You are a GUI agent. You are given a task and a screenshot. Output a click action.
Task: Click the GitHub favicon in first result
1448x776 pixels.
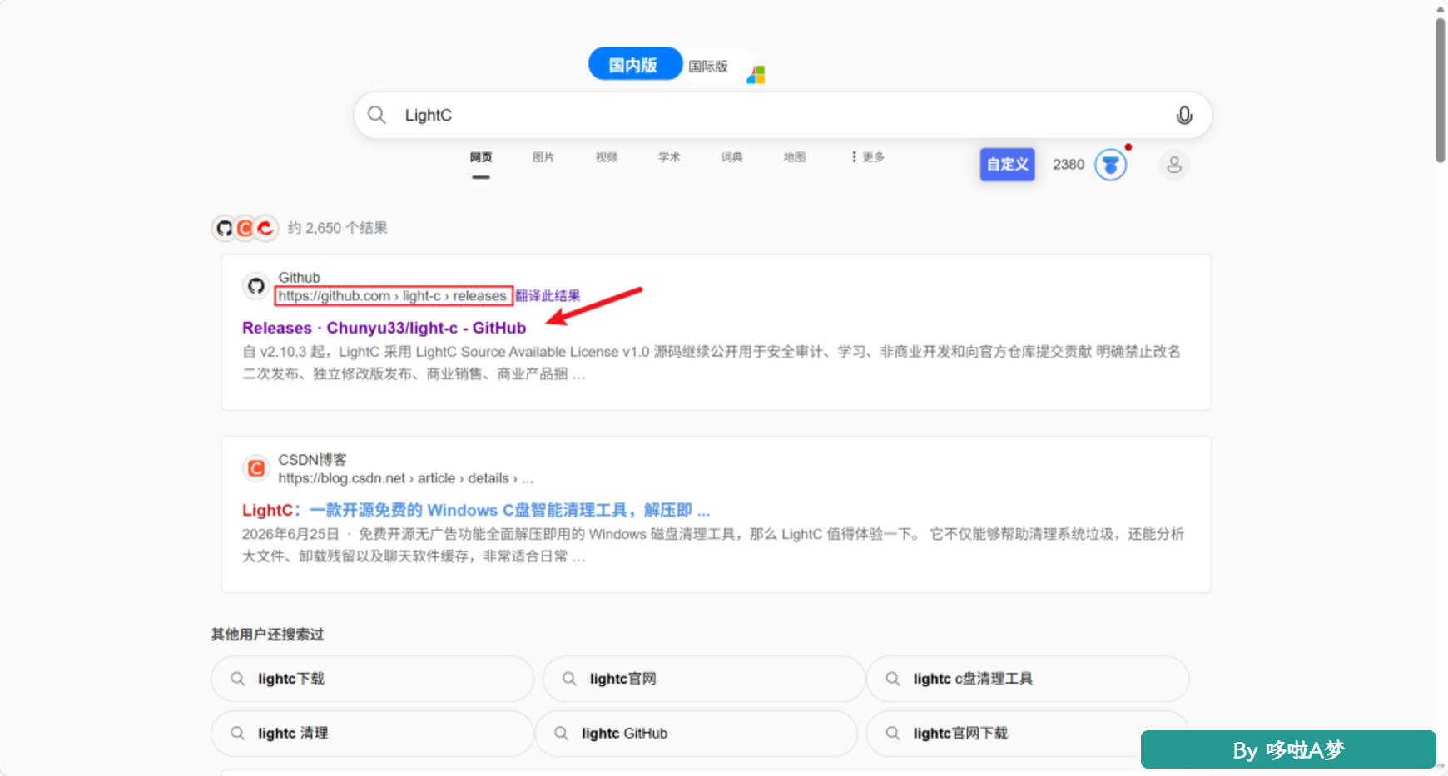pyautogui.click(x=256, y=286)
